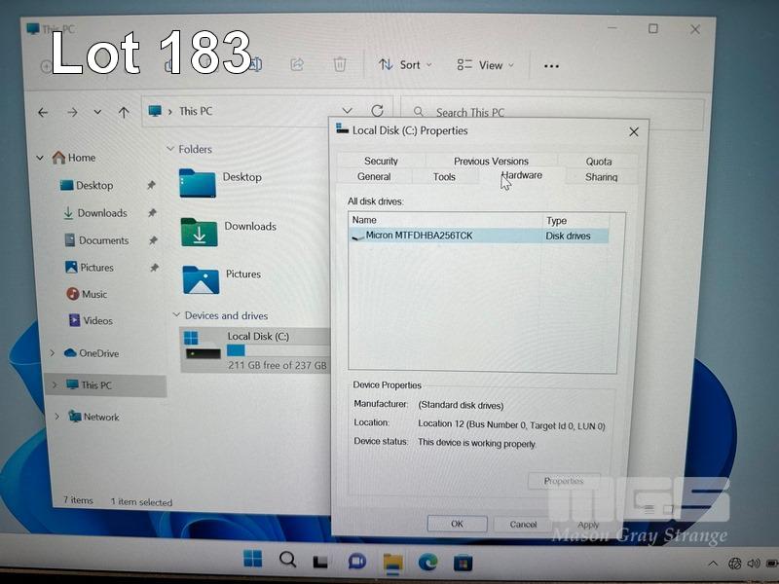
Task: Switch to the General tab
Action: click(374, 177)
